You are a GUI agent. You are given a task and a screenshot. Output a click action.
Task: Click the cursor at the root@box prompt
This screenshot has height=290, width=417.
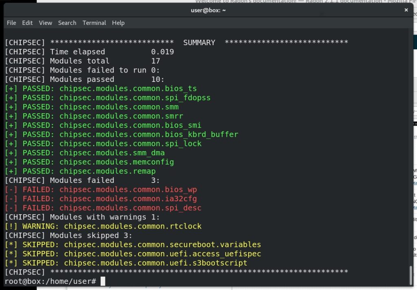[103, 281]
